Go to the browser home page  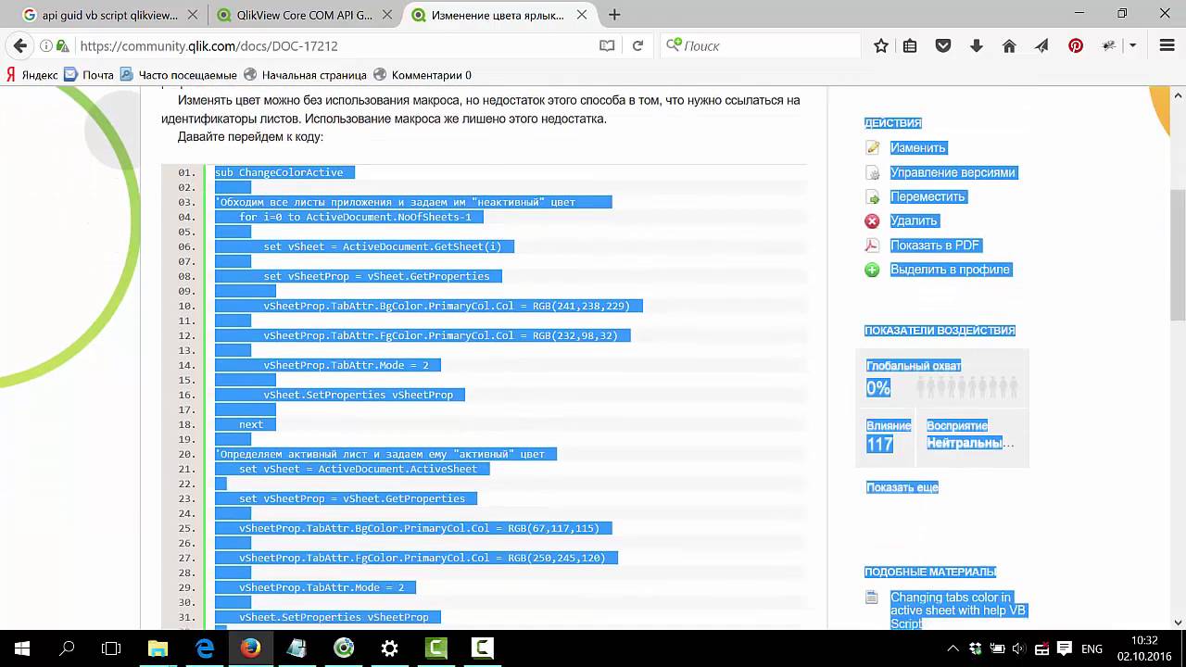(x=1009, y=45)
